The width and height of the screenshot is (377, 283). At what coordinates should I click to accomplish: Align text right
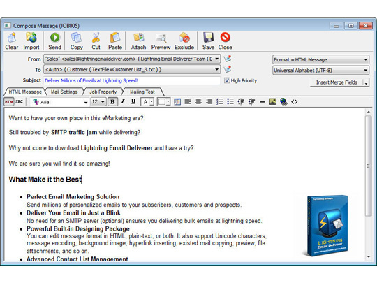(209, 102)
